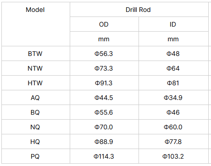This screenshot has height=166, width=211.
Task: Click the Φ34.9 ID cell
Action: [173, 98]
